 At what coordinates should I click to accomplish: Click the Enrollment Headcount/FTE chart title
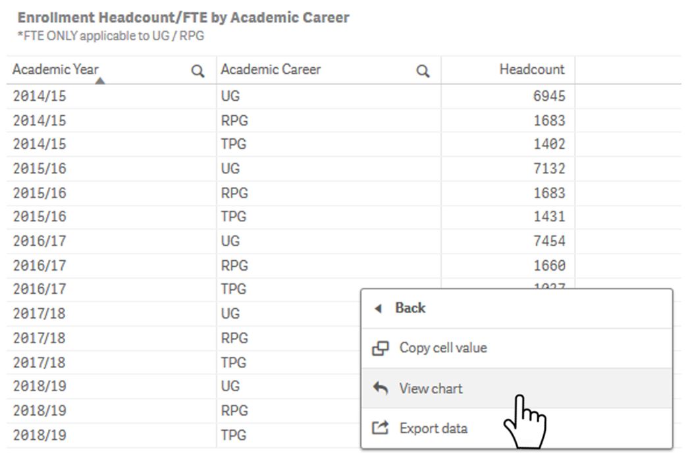tap(176, 17)
